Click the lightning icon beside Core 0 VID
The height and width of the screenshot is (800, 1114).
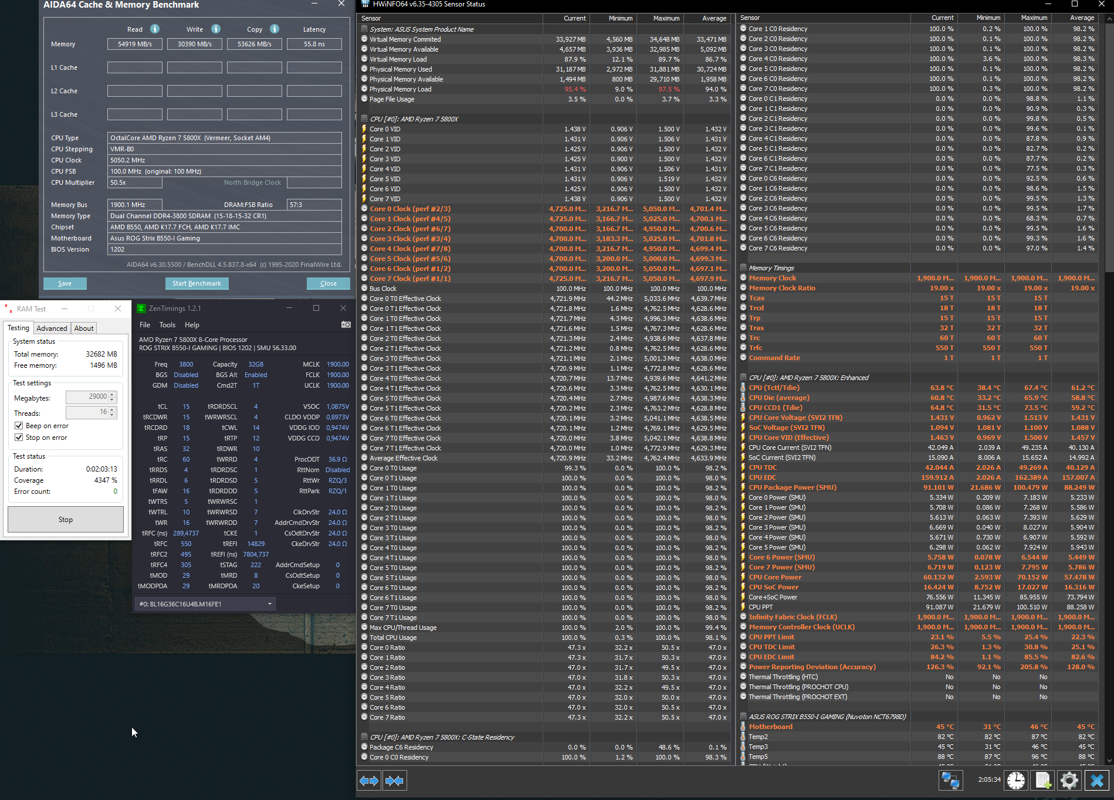(x=364, y=129)
